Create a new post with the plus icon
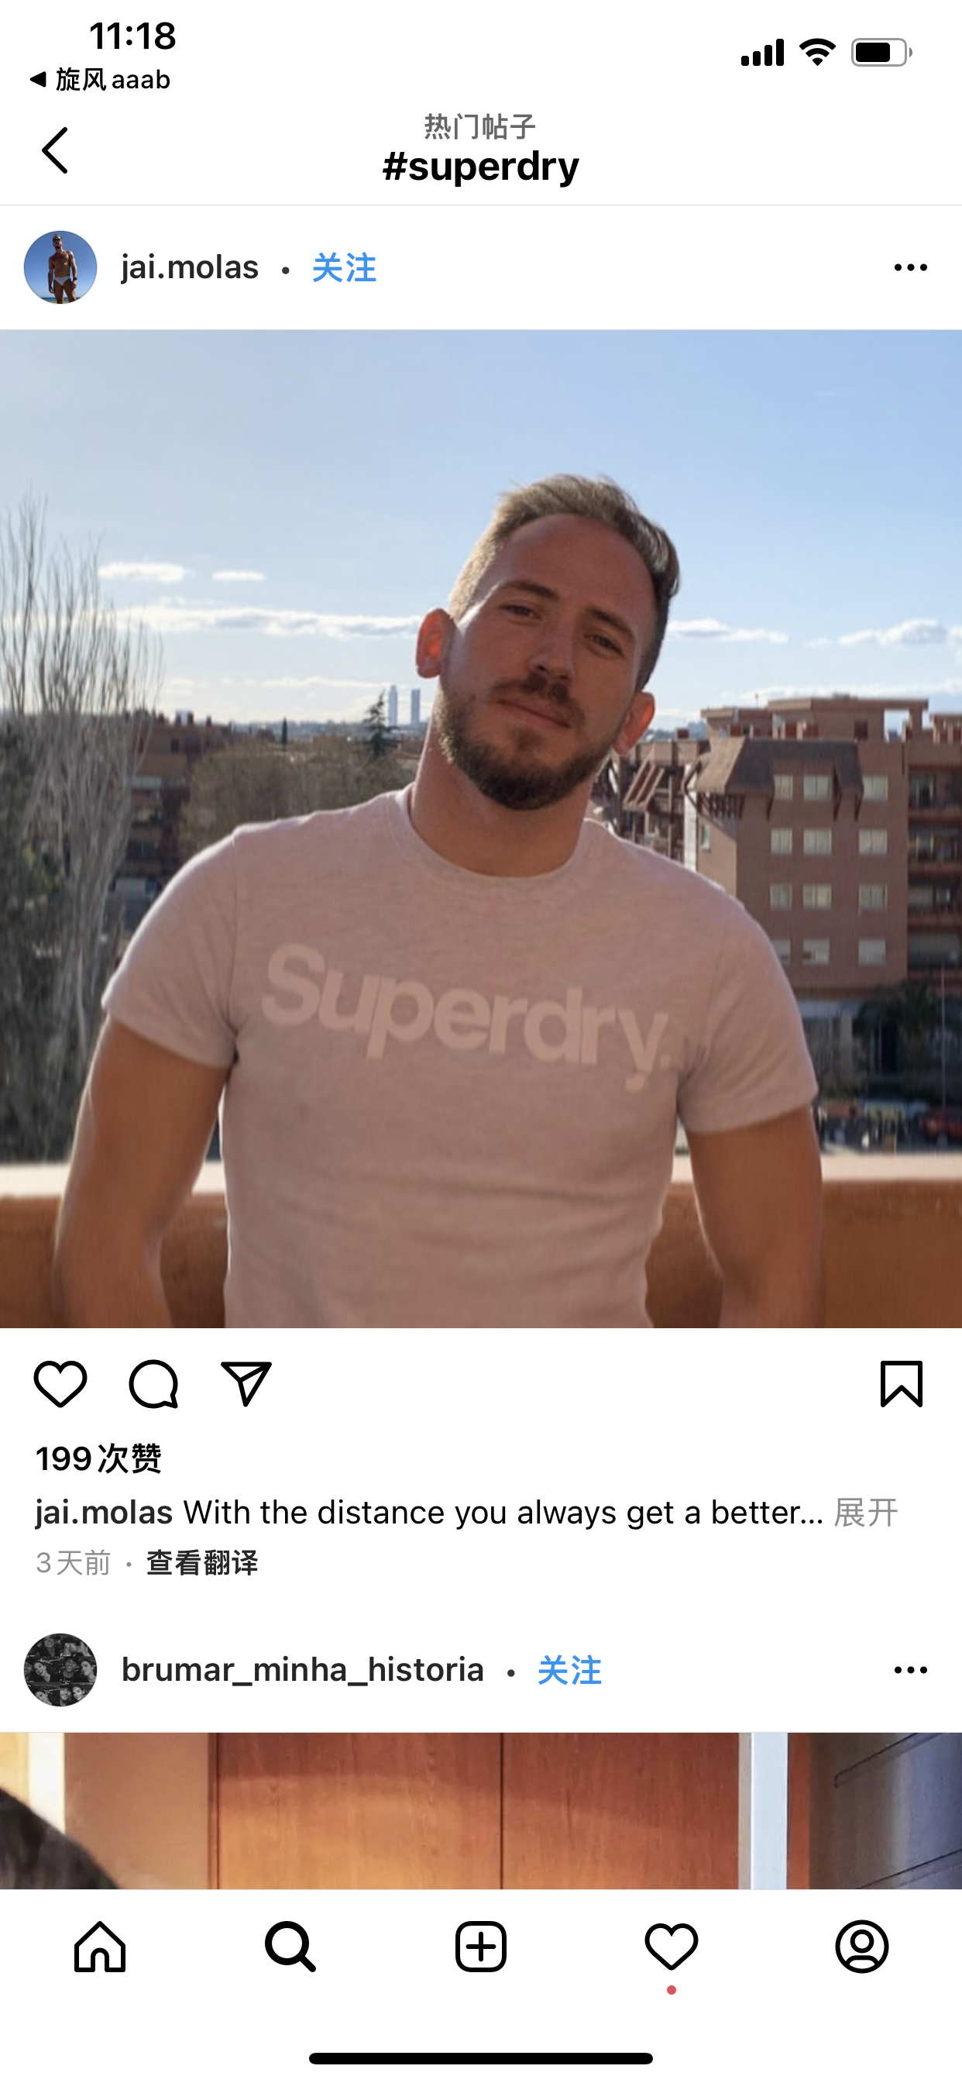Image resolution: width=962 pixels, height=2083 pixels. (x=481, y=1947)
